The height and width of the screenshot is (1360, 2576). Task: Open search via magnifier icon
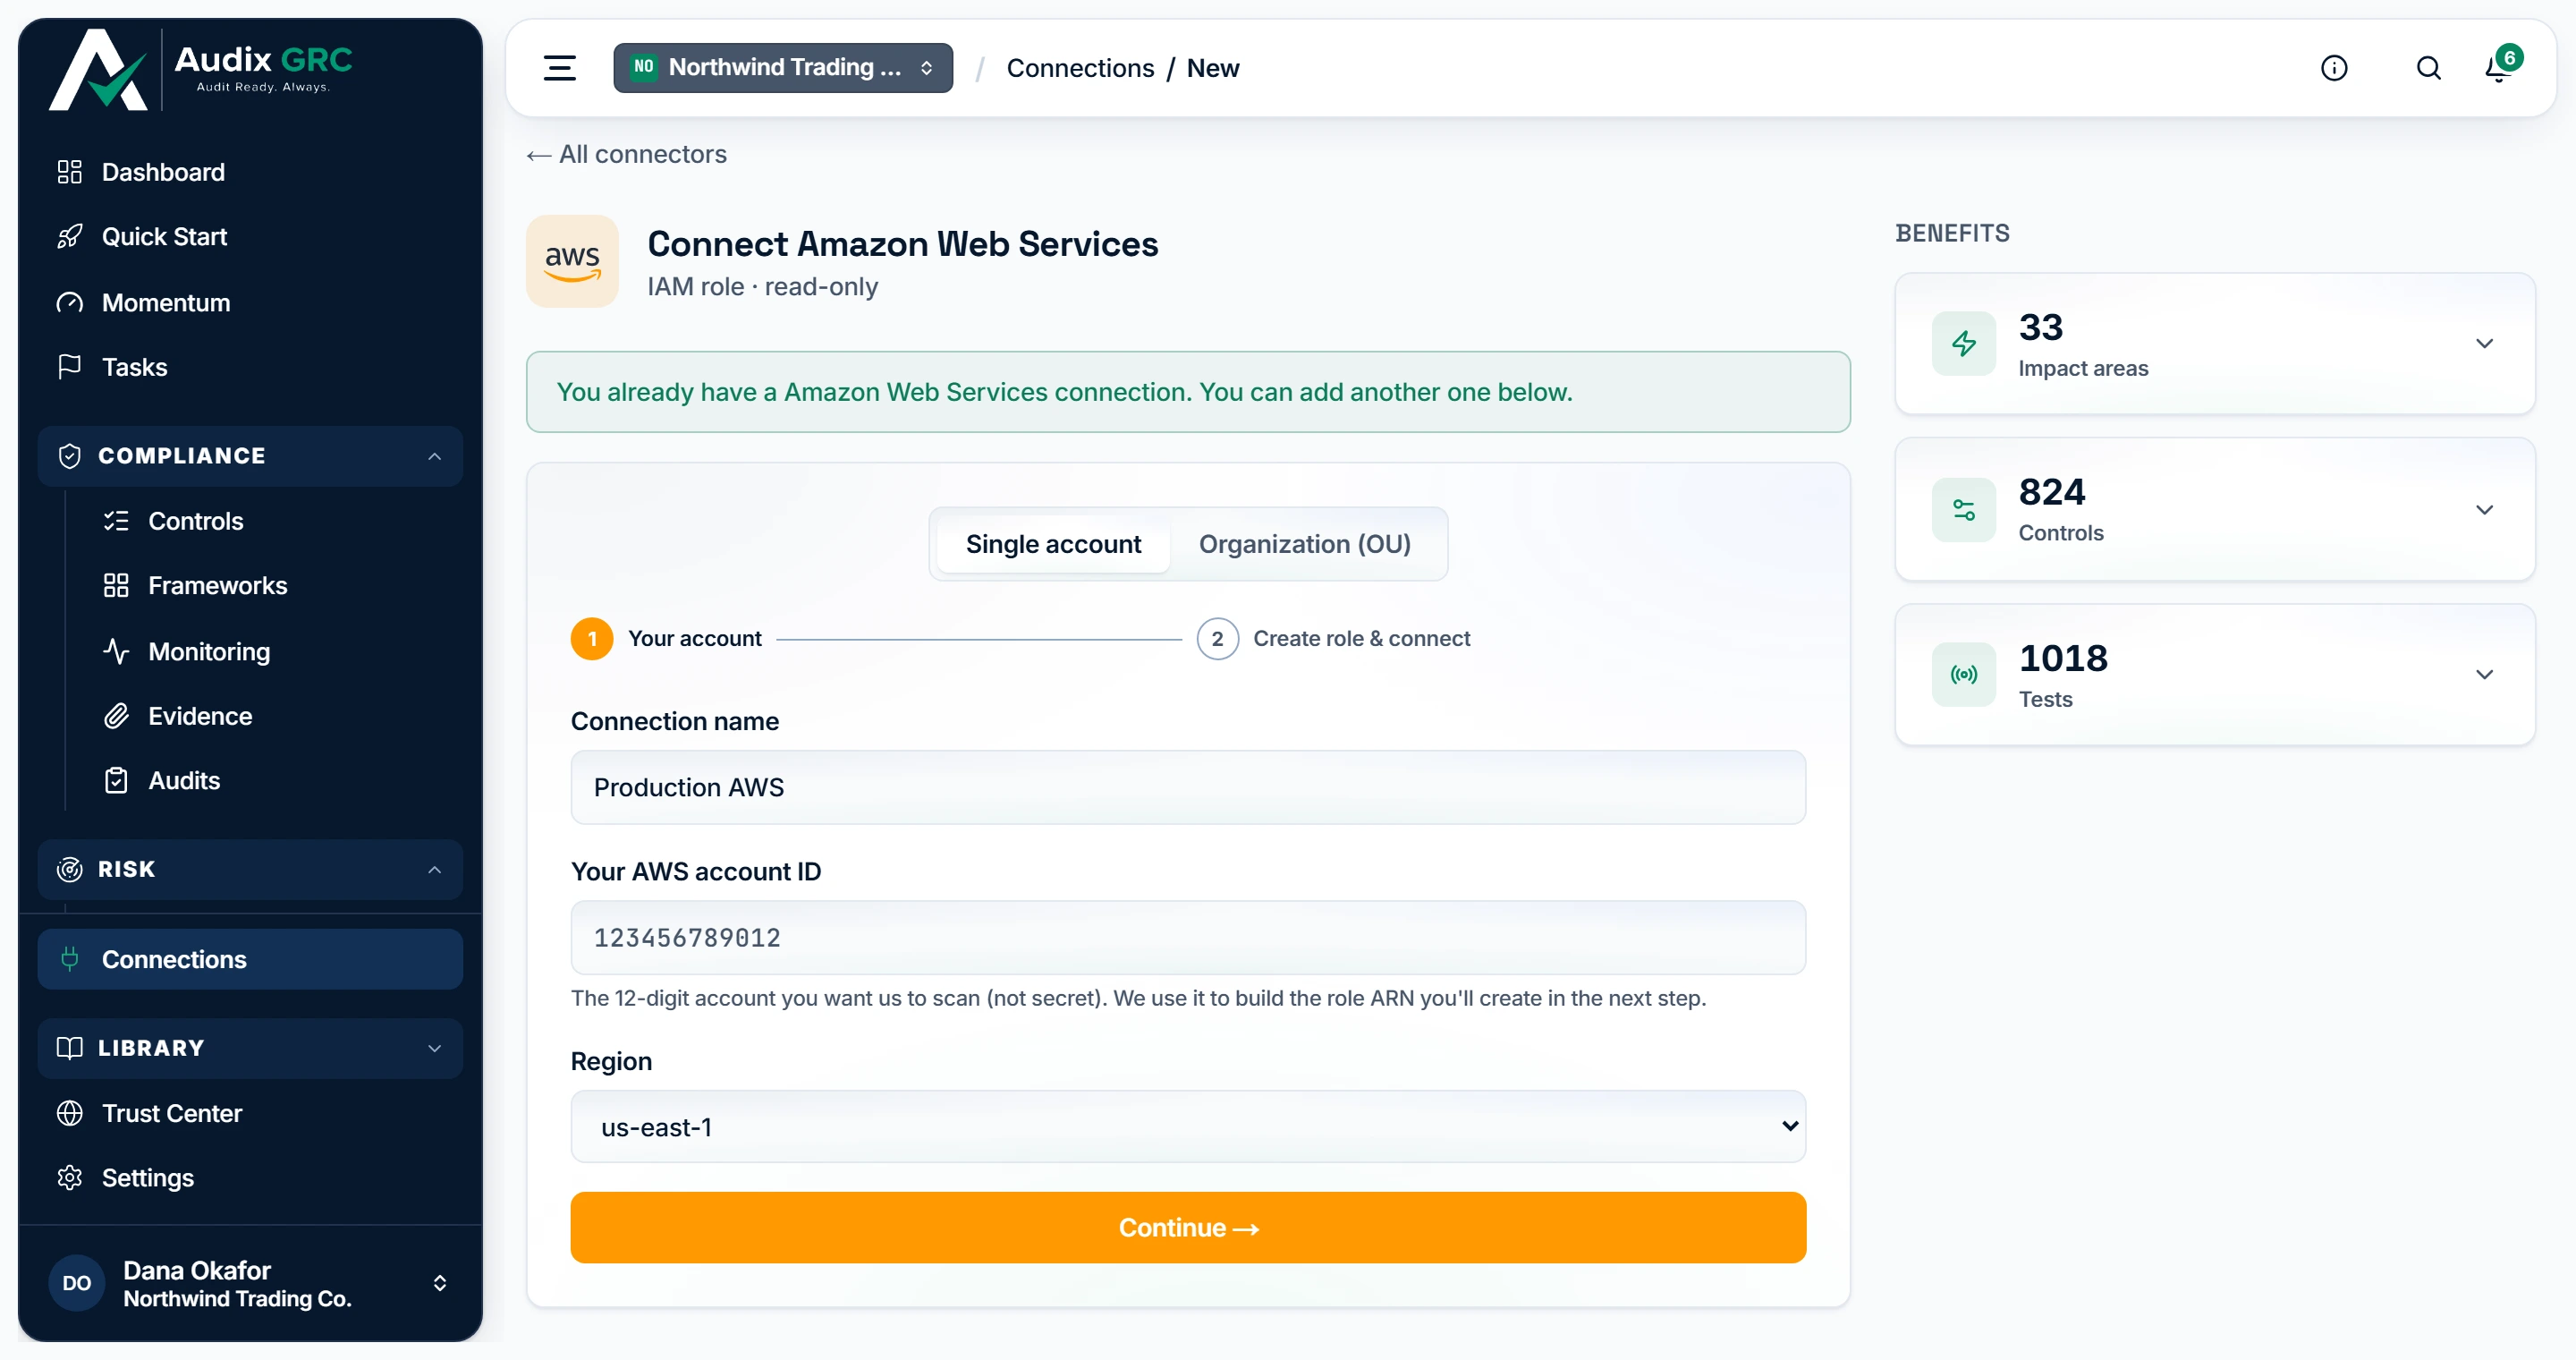(2429, 68)
